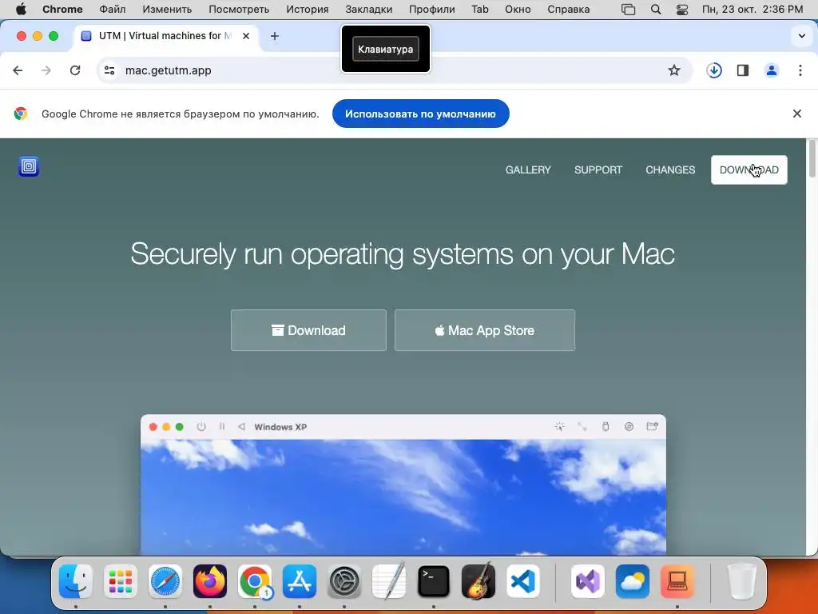Open System Settings from the Dock
The width and height of the screenshot is (818, 614).
(344, 581)
